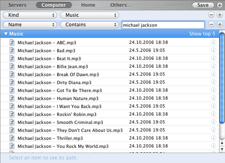Show info for You Rock My World.mp3
This screenshot has height=163, width=225.
pos(214,146)
